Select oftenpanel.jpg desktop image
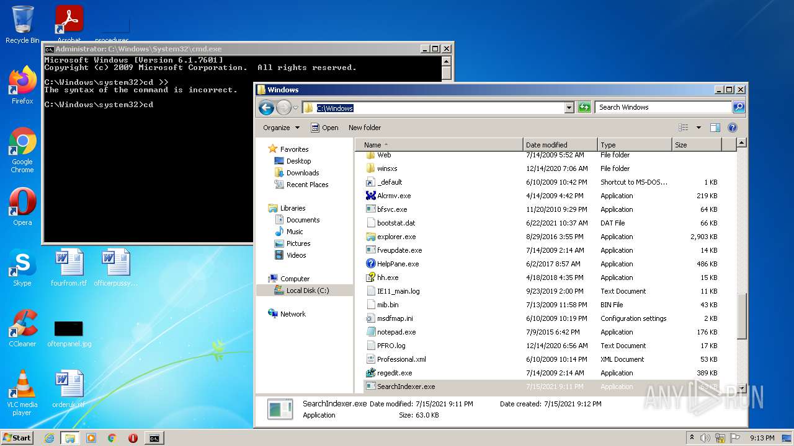This screenshot has height=446, width=794. click(x=69, y=333)
